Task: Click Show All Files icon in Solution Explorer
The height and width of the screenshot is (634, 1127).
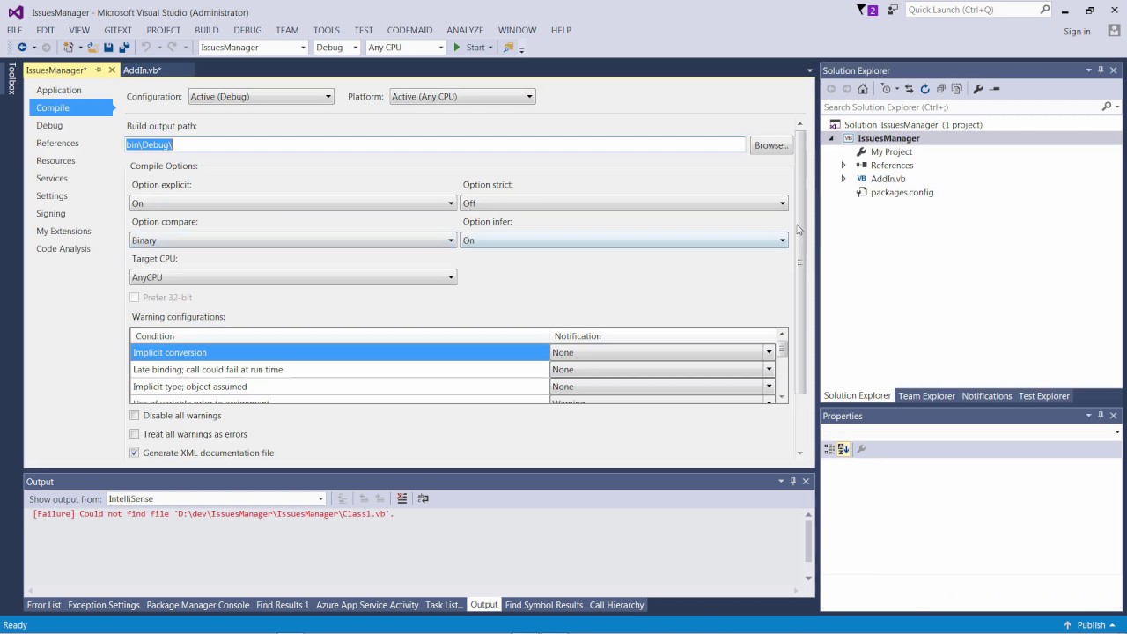Action: click(957, 89)
